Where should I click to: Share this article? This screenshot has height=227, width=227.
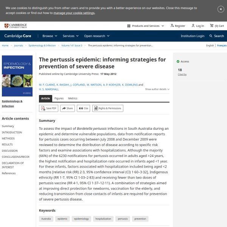(67, 108)
